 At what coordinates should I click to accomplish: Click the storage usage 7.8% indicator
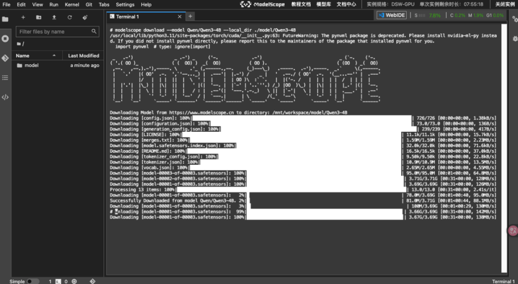[427, 15]
